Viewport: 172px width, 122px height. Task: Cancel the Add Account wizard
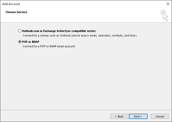pyautogui.click(x=160, y=116)
